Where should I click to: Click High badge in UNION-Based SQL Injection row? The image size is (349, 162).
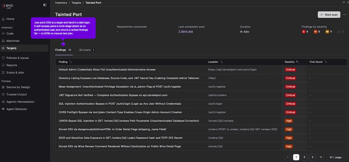(289, 121)
